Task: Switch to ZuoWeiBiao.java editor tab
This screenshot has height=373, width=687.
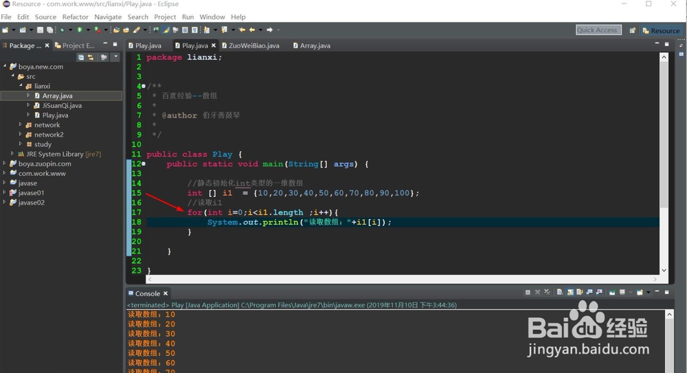Action: pyautogui.click(x=251, y=45)
